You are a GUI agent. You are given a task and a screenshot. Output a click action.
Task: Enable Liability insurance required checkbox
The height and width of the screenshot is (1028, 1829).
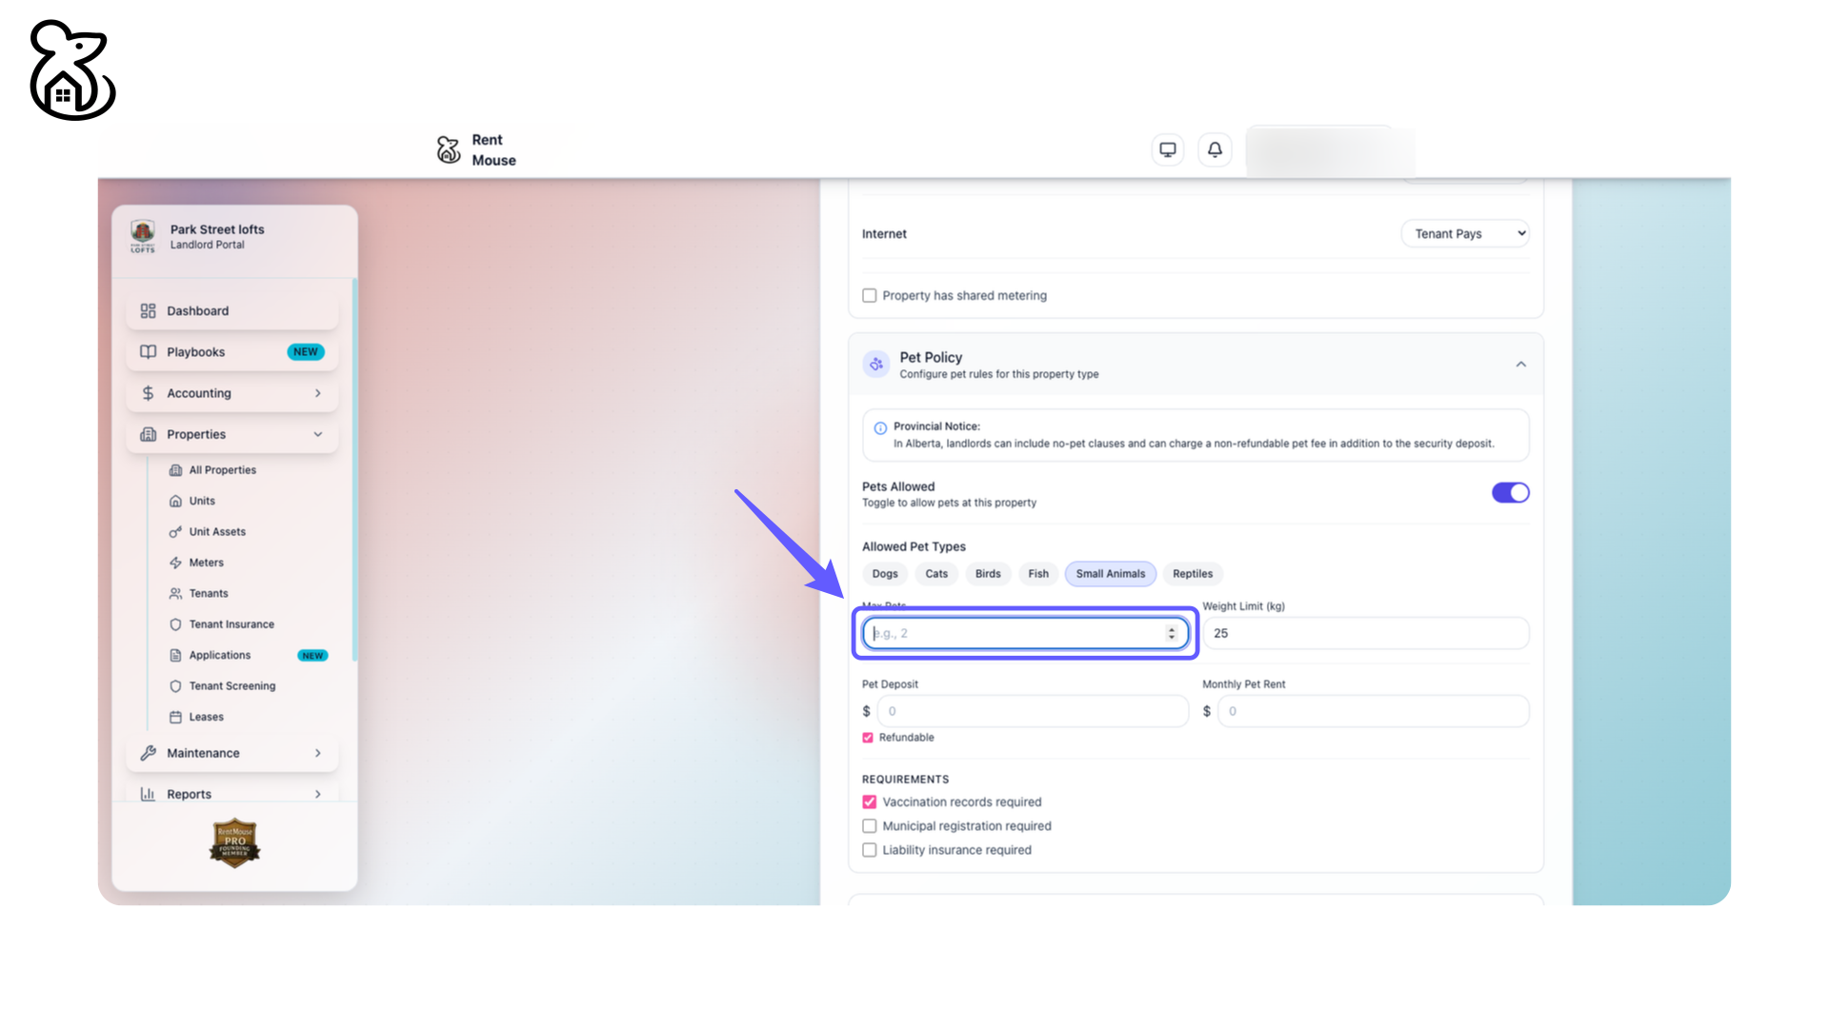pyautogui.click(x=869, y=850)
